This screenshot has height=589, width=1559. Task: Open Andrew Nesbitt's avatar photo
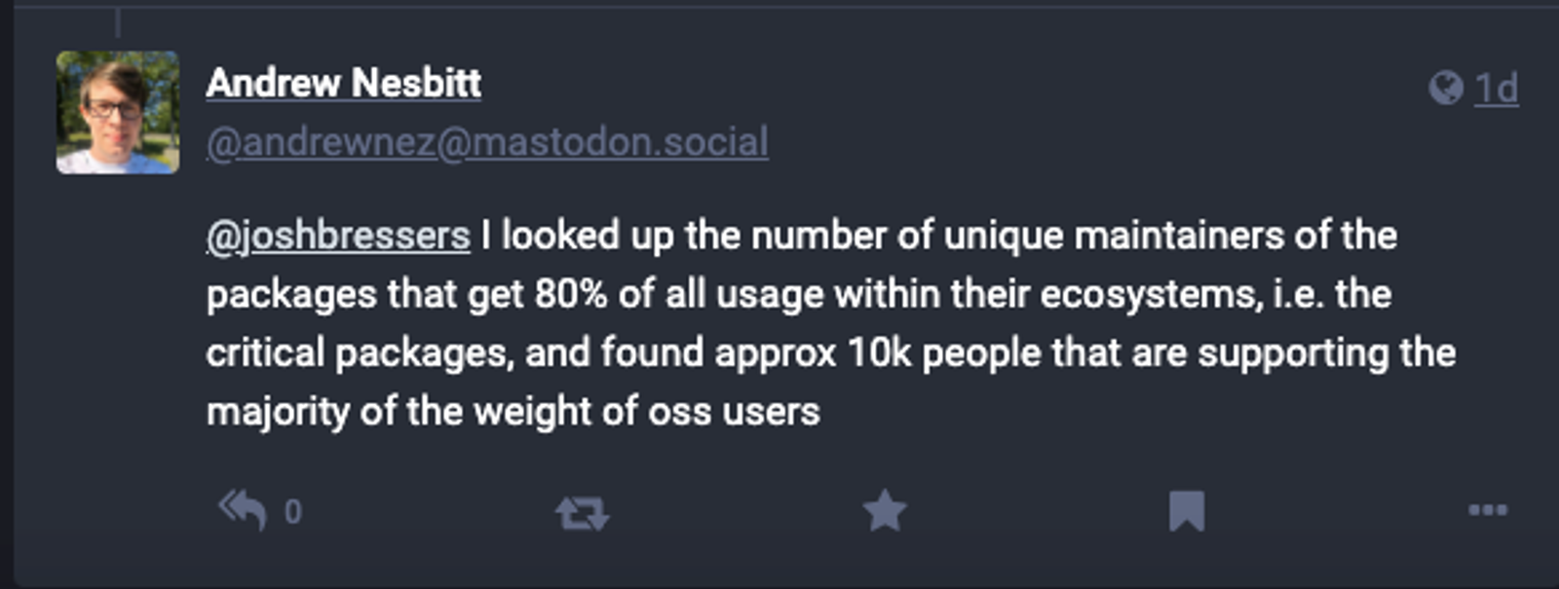click(118, 113)
